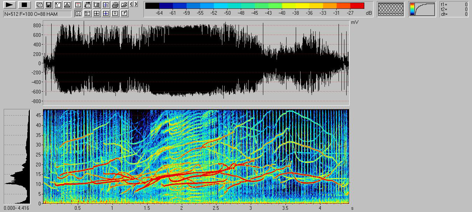Click the waveform display at its center

(196, 63)
